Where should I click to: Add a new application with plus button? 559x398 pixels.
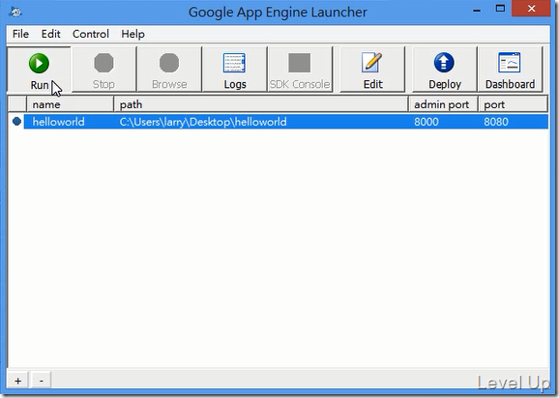(17, 381)
